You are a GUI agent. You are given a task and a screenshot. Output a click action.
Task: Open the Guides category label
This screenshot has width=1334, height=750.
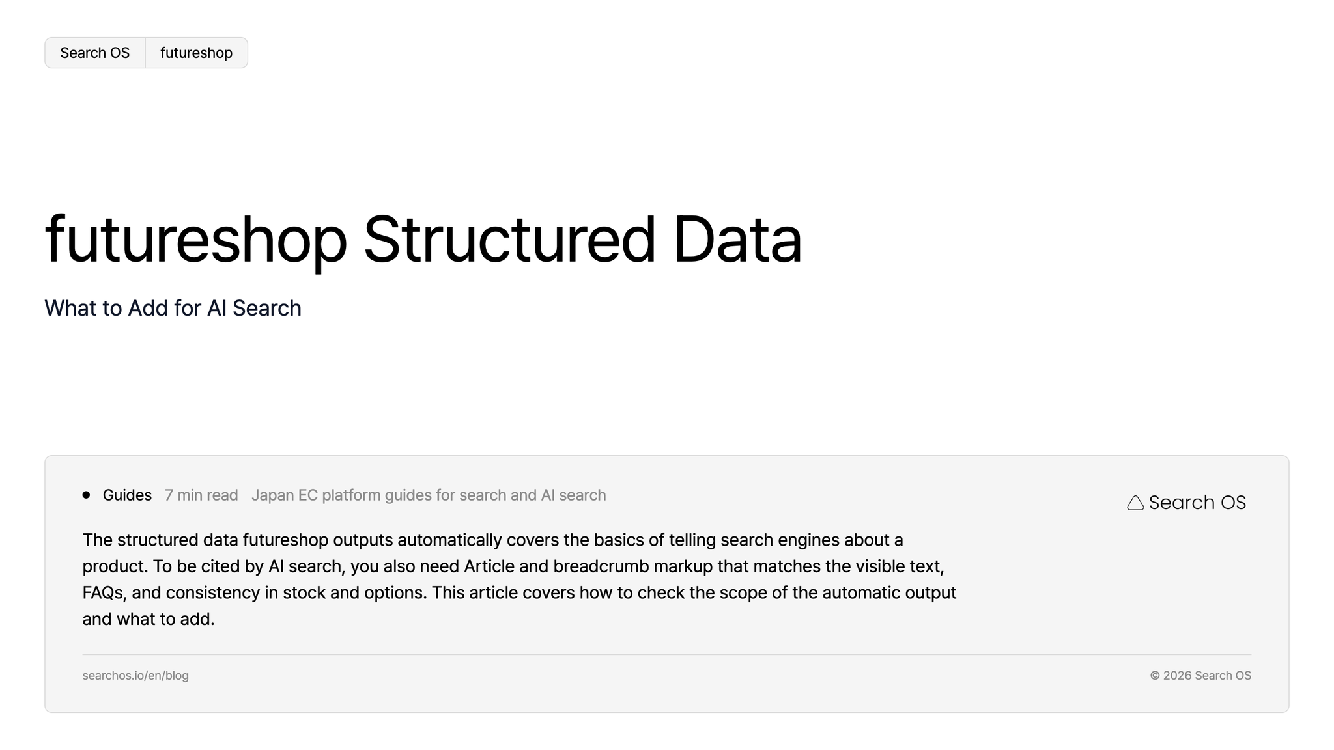click(127, 495)
